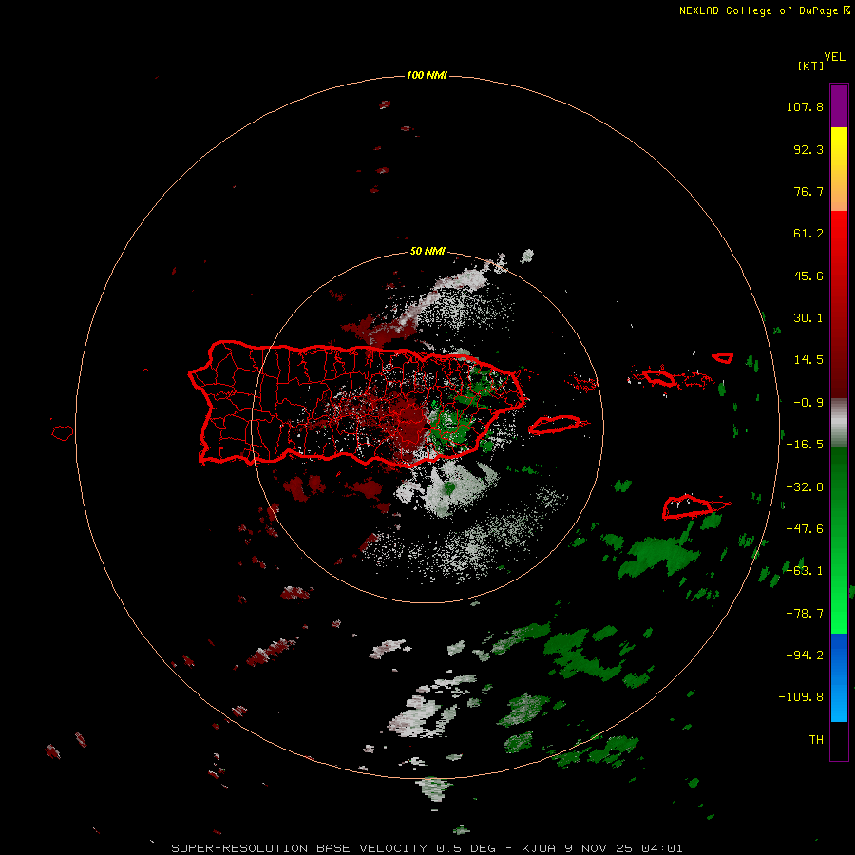Image resolution: width=855 pixels, height=855 pixels.
Task: Click the Vieques island outline
Action: 558,425
